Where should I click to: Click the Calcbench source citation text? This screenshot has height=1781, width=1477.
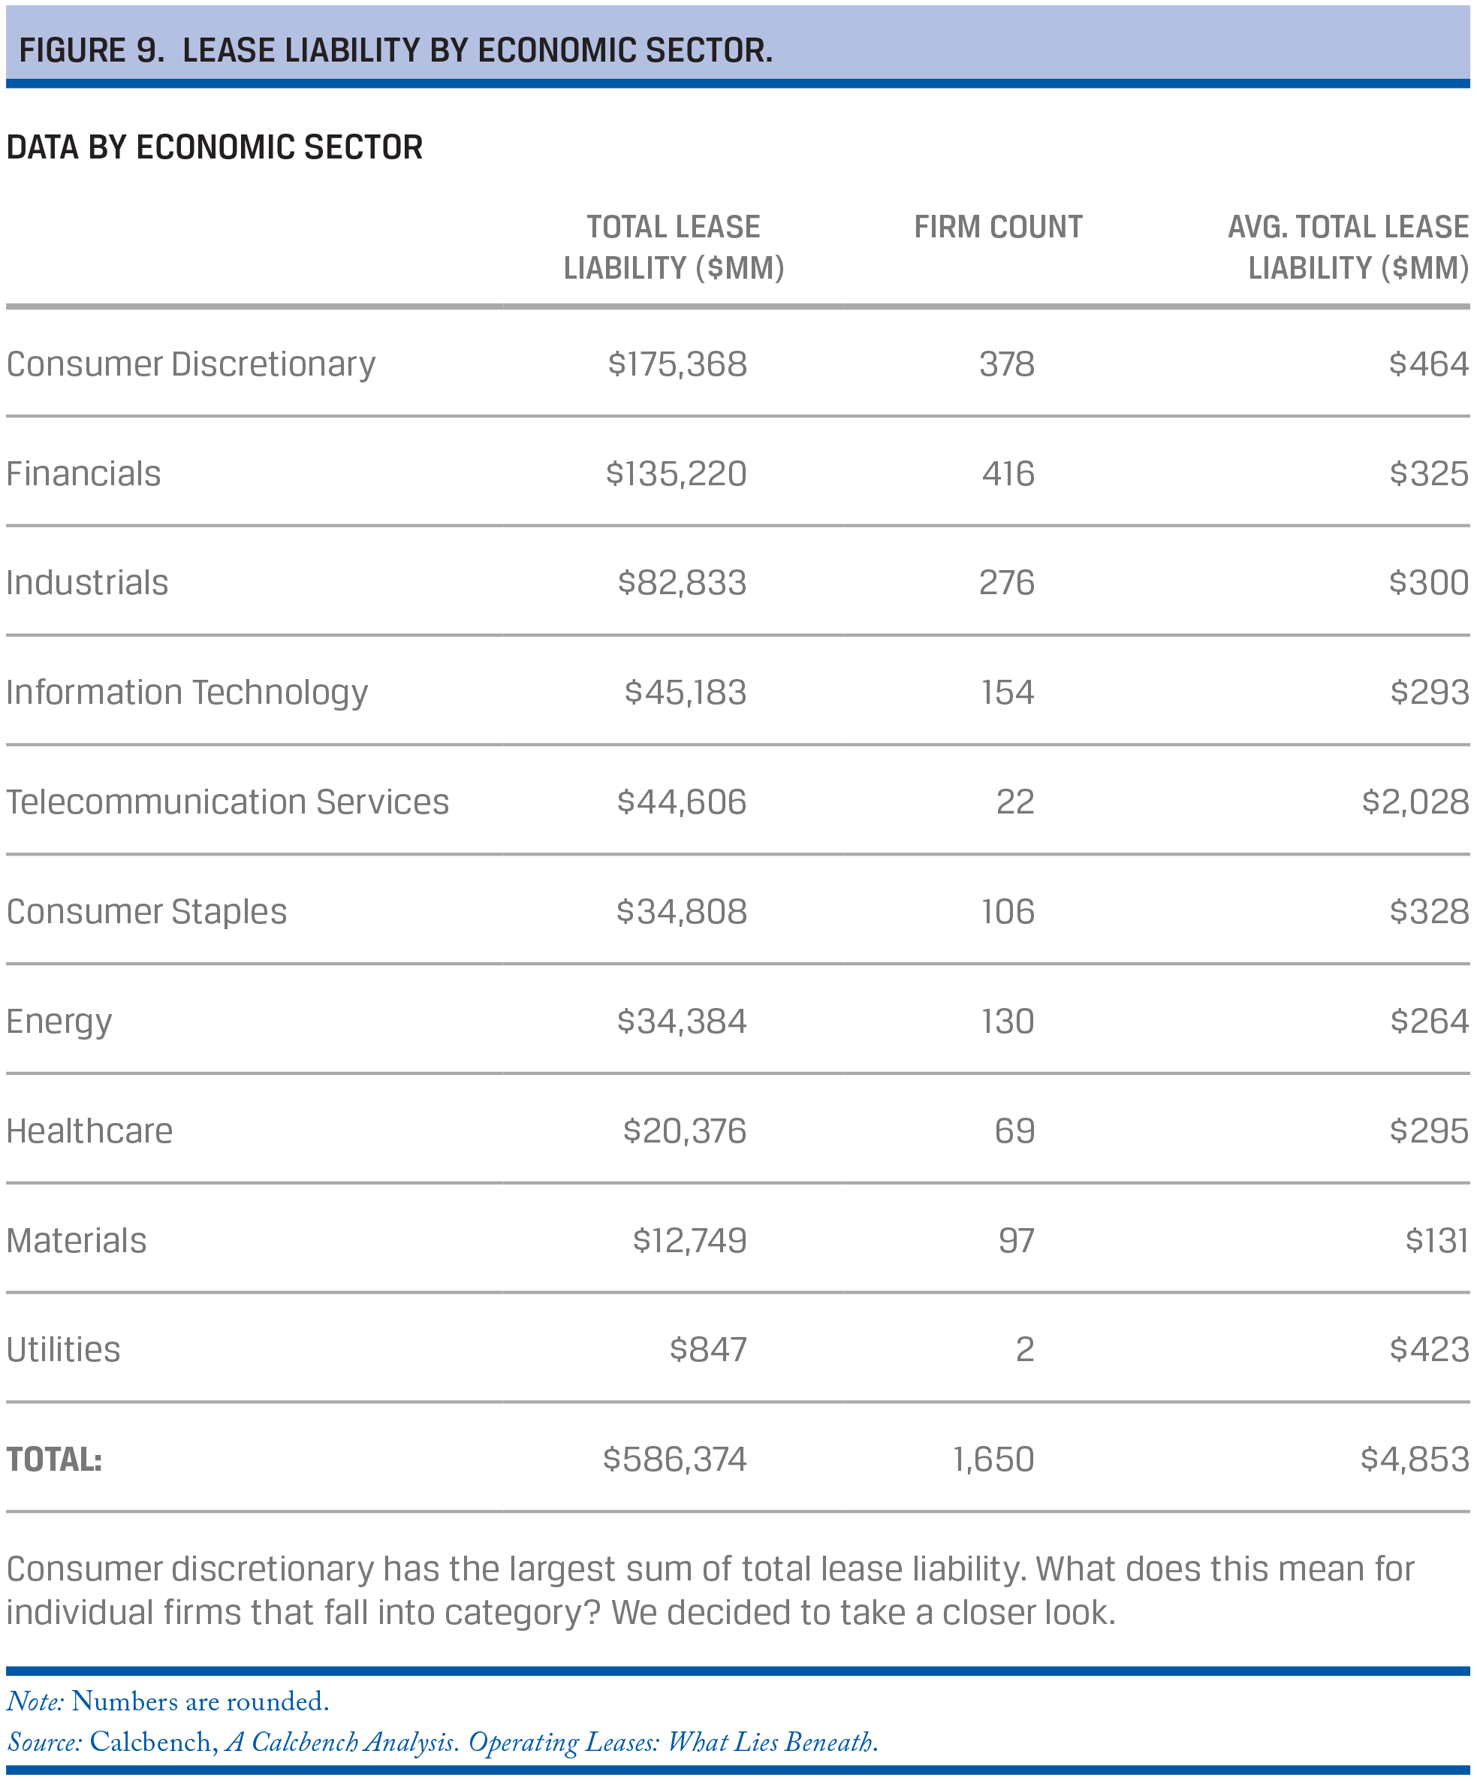[442, 1741]
